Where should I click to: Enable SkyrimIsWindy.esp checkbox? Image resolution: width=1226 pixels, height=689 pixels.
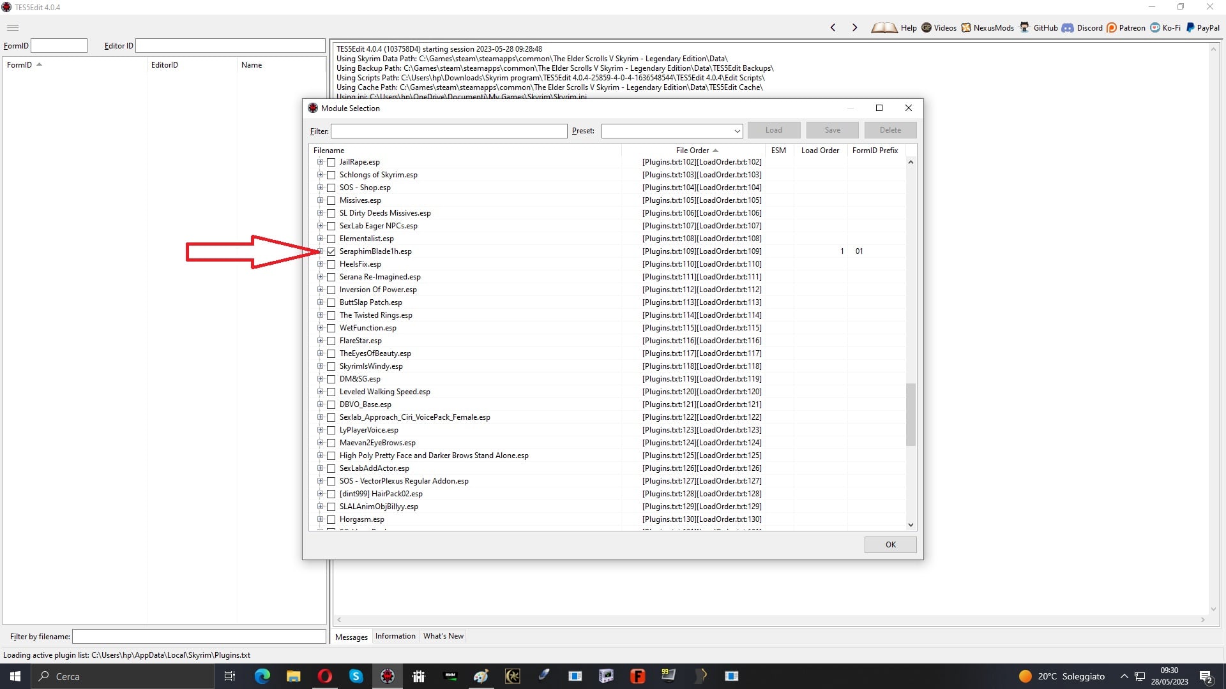(331, 366)
